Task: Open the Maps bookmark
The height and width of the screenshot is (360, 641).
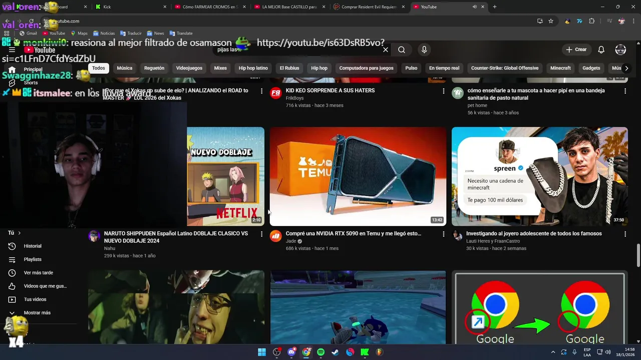Action: click(x=79, y=33)
